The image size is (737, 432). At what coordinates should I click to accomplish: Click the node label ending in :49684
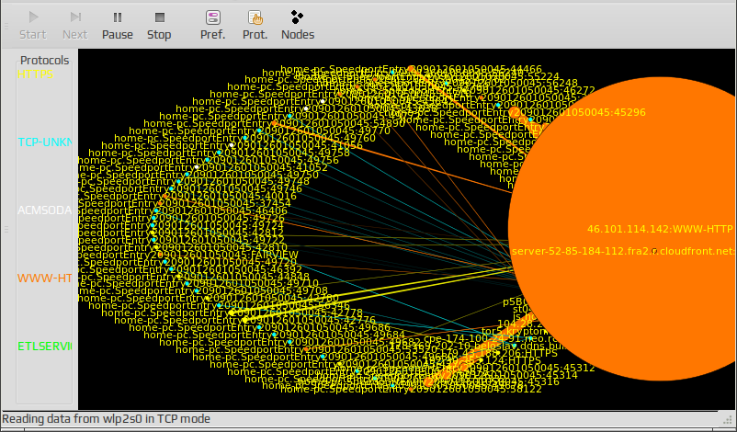click(275, 335)
